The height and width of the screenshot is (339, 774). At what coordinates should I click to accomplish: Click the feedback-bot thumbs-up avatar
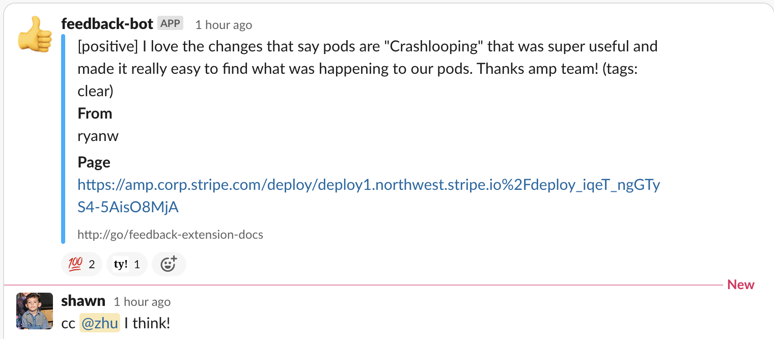[x=35, y=34]
